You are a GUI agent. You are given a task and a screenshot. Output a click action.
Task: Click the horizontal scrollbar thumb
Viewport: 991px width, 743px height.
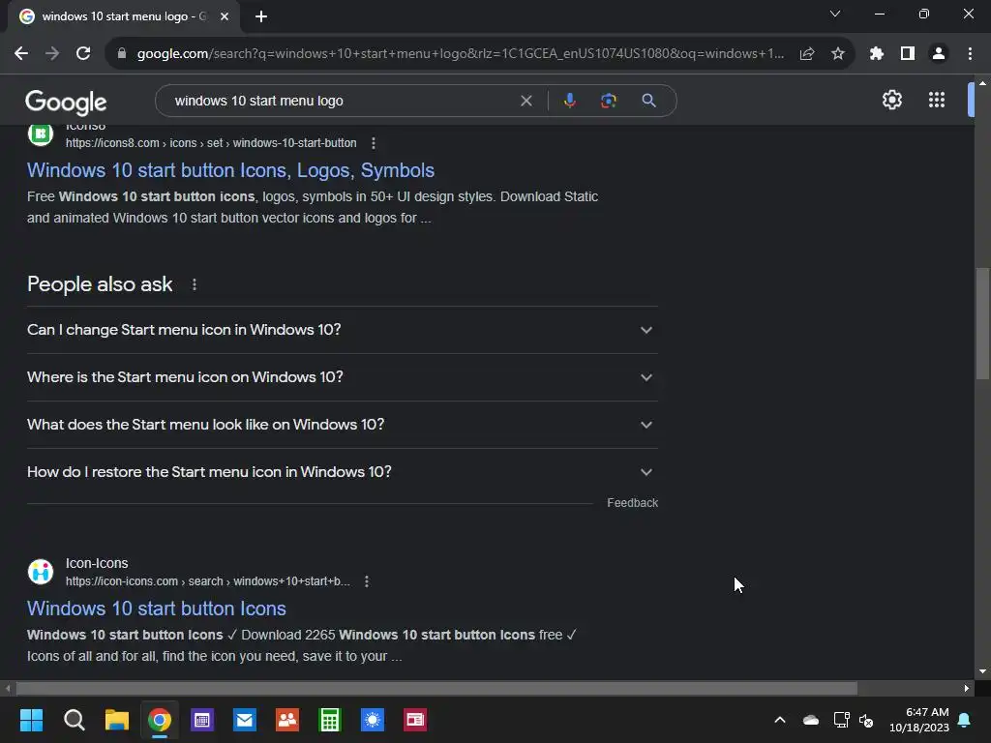tap(436, 688)
